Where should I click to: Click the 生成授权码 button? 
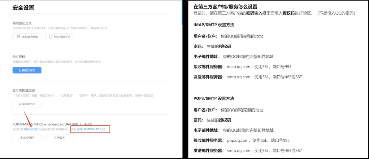27,138
